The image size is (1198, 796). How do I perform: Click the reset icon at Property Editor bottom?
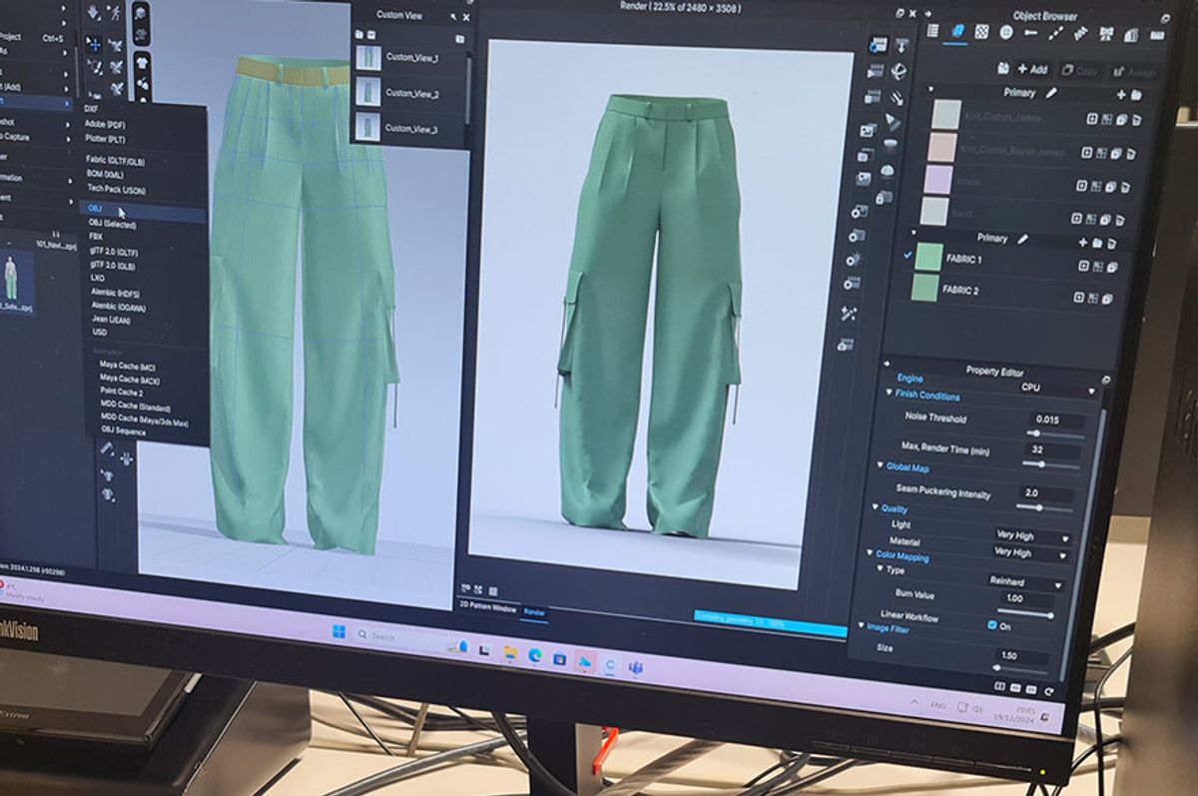click(x=1049, y=691)
